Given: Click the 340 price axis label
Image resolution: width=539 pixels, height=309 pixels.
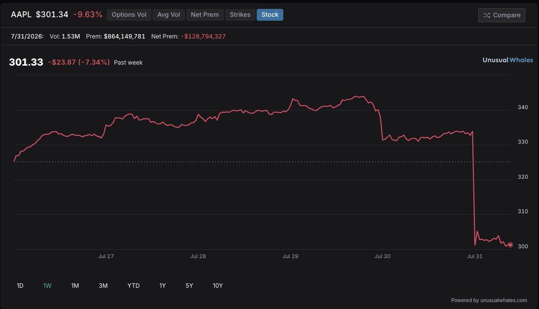Looking at the screenshot, I should (523, 107).
